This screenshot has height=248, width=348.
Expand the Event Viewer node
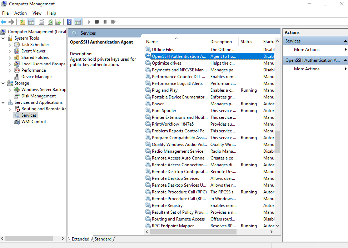(x=10, y=51)
